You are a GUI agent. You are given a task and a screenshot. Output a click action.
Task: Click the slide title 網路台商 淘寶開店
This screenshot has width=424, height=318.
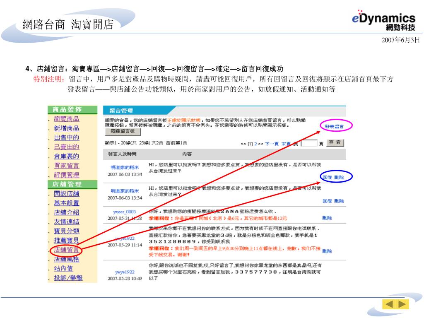(68, 24)
